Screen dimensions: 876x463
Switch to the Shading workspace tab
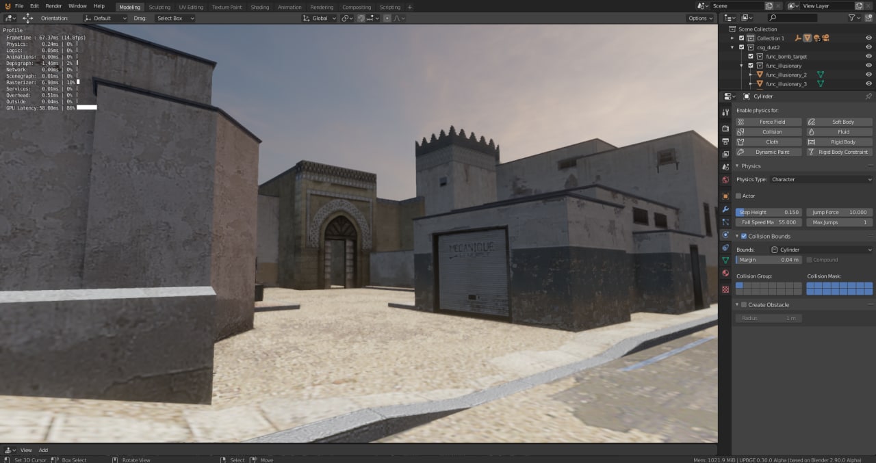click(259, 7)
